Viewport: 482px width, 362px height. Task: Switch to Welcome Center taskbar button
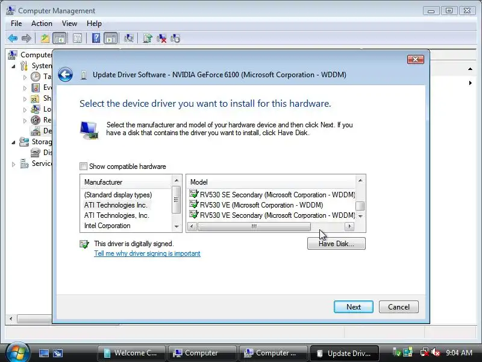click(131, 353)
